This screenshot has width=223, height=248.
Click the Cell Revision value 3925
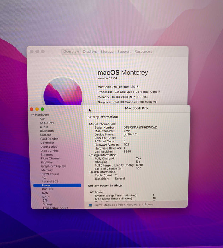(127, 151)
